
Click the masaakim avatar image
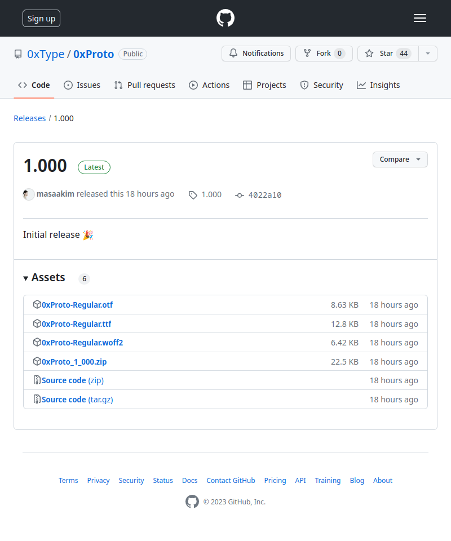[29, 194]
